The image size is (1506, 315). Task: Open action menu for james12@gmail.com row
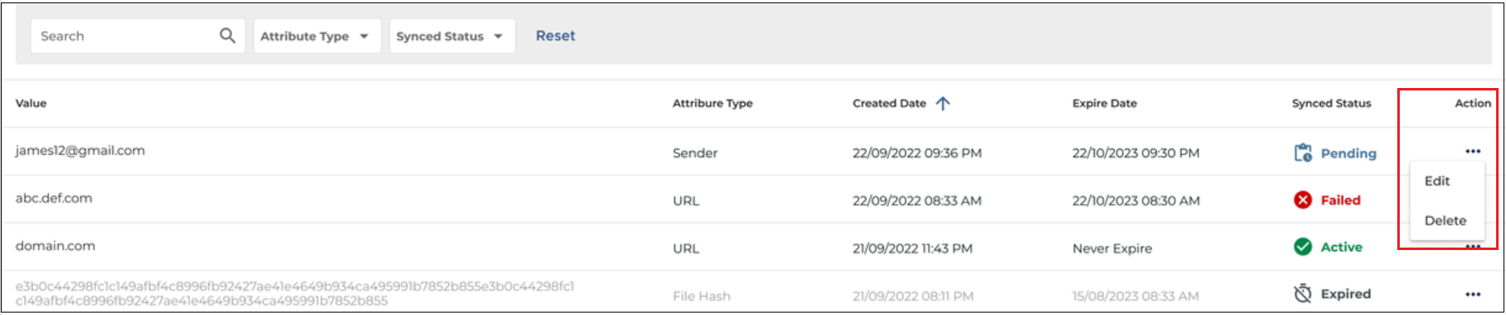pos(1473,151)
